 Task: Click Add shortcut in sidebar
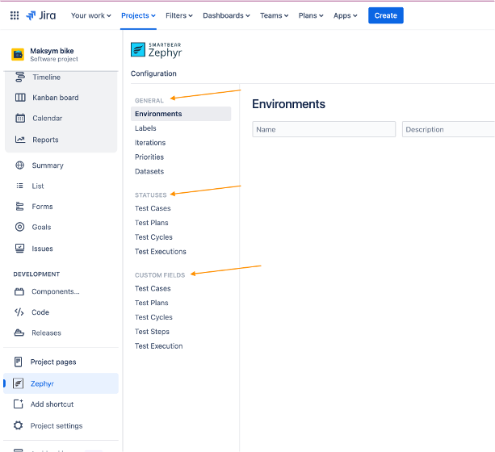[52, 404]
